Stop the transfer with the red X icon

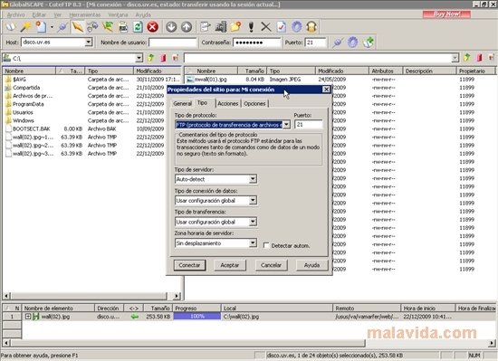click(153, 27)
